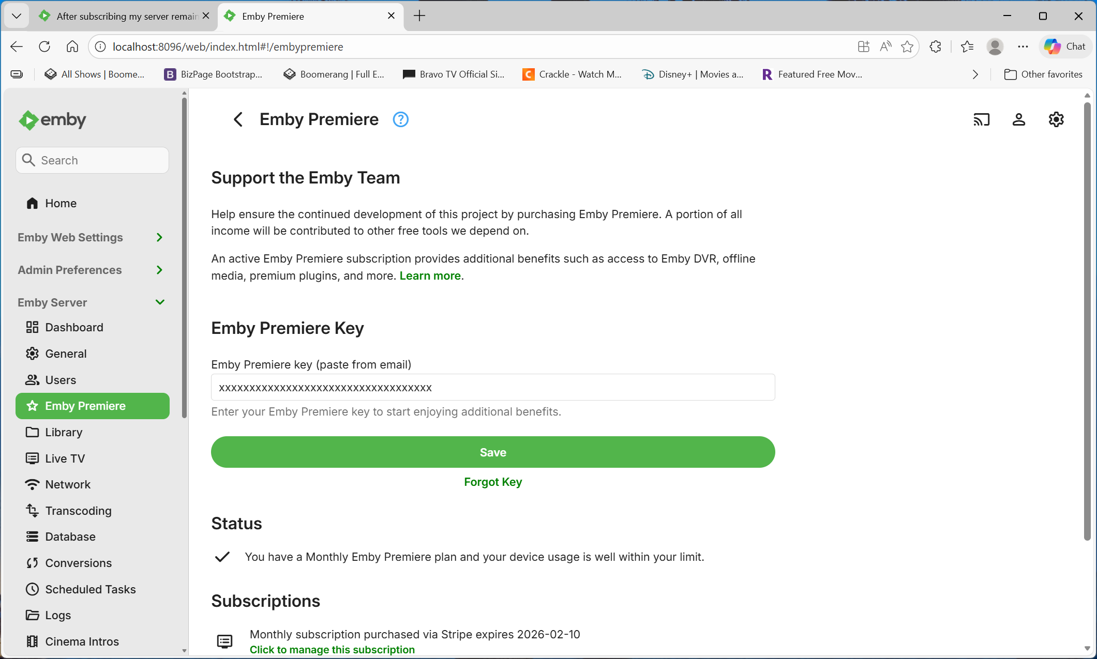Image resolution: width=1097 pixels, height=659 pixels.
Task: Click the blue help question mark icon
Action: click(400, 120)
